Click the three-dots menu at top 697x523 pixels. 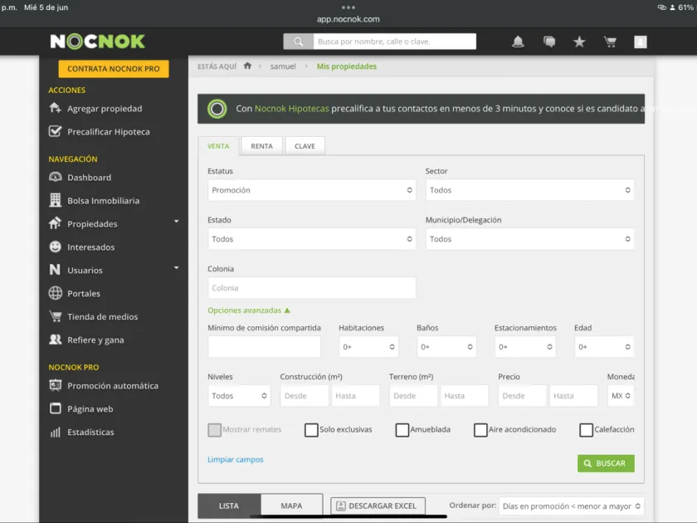(348, 7)
